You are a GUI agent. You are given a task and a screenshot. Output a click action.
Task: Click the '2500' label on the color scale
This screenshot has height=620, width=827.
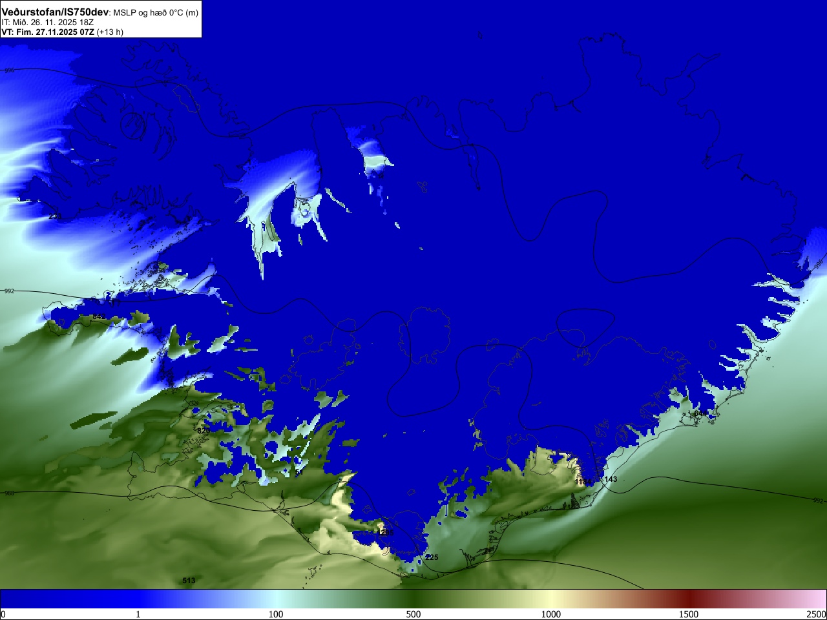[816, 614]
